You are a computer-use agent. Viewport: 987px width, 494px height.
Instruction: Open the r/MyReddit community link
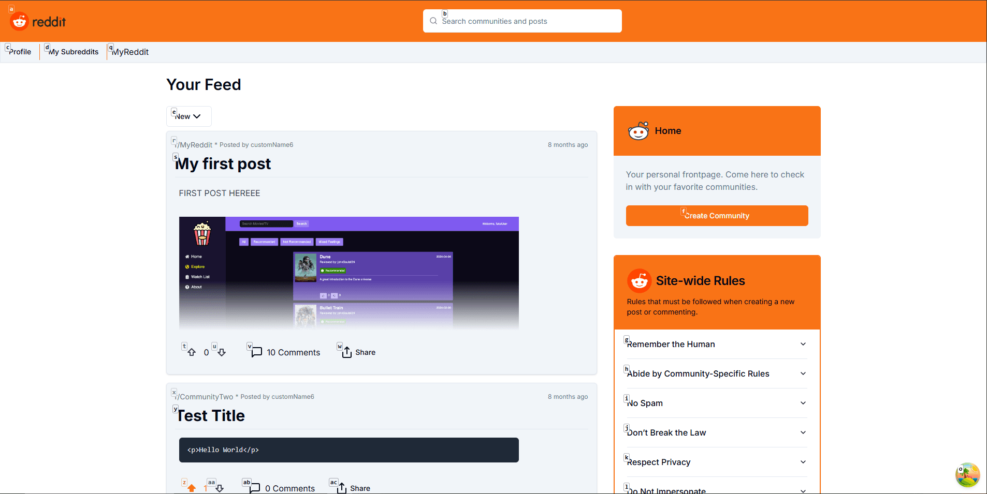coord(194,145)
